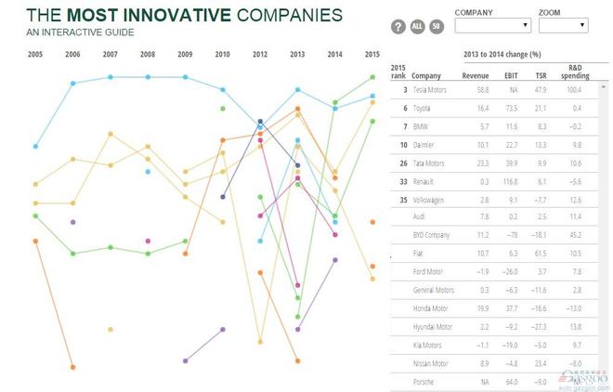Click the 2005 year label
Viewport: 613px width, 392px height.
[35, 55]
